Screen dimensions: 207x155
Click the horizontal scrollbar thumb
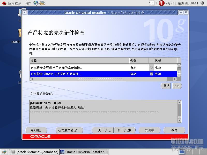click(100, 79)
